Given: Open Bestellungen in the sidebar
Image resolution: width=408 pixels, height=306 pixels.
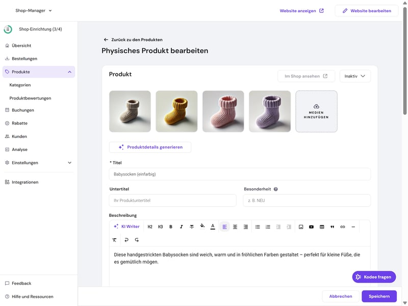Looking at the screenshot, I should (x=24, y=59).
